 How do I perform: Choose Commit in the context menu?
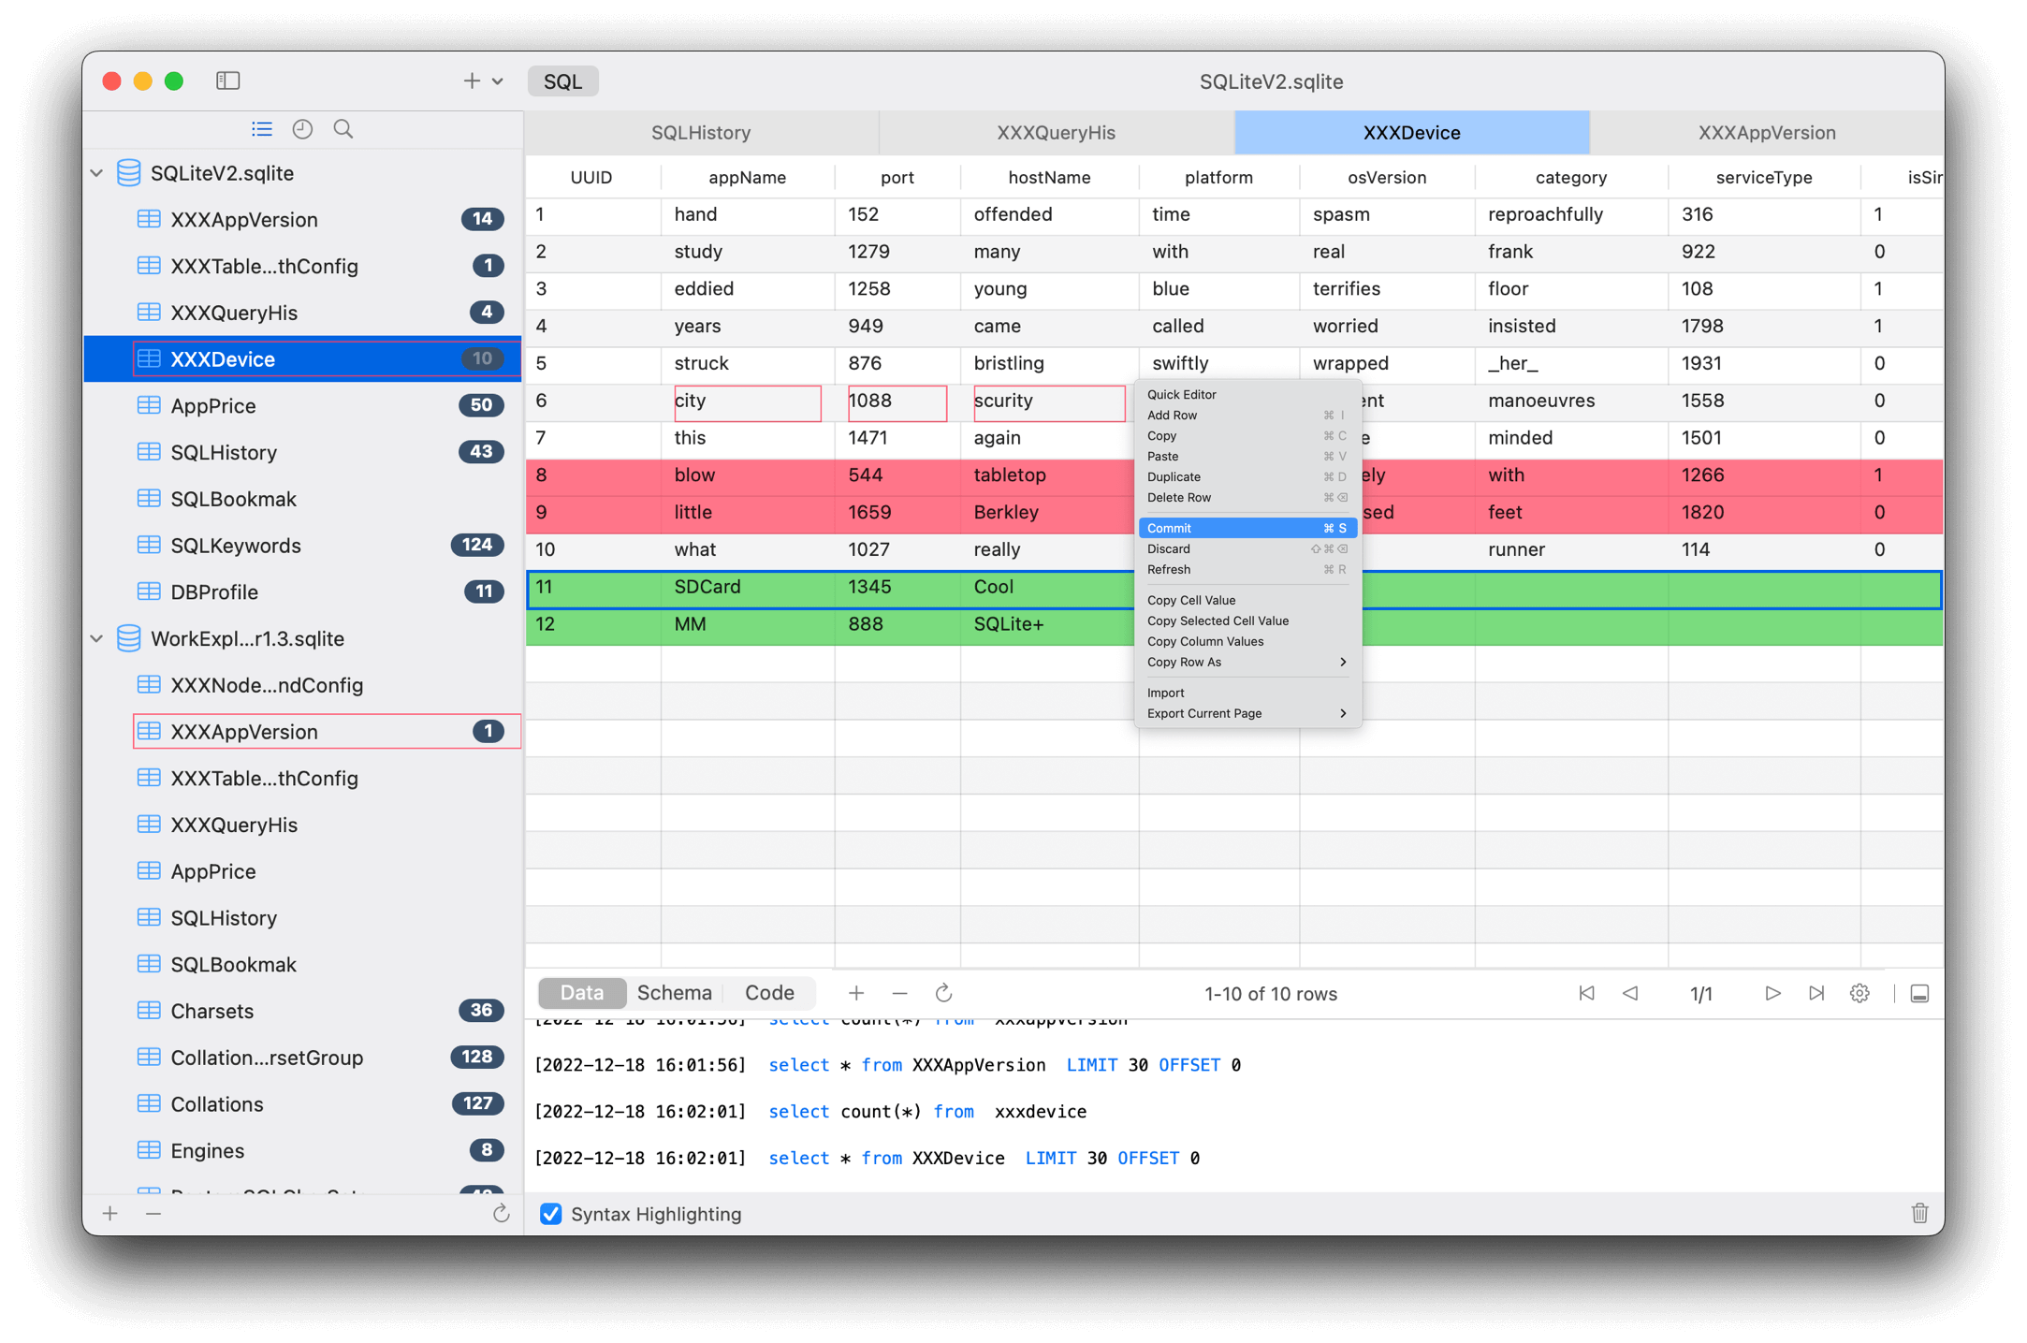tap(1247, 528)
